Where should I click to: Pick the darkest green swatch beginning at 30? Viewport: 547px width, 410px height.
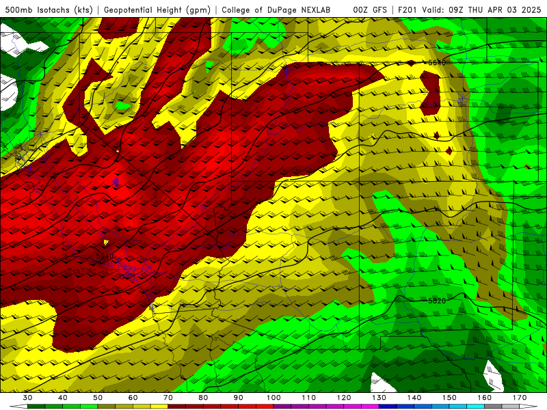coord(36,407)
